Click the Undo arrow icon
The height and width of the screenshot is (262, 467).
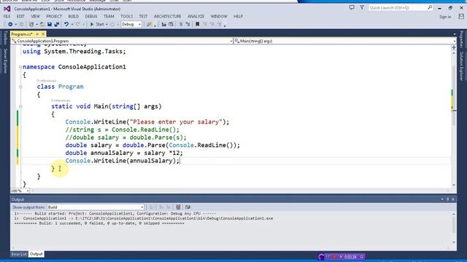66,24
